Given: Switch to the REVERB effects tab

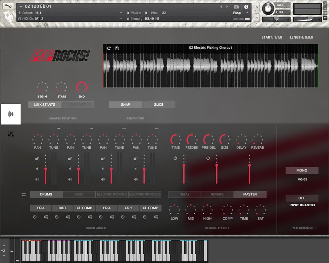Looking at the screenshot, I should (x=217, y=194).
